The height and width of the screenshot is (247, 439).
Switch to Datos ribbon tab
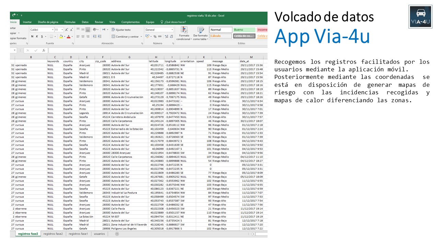pyautogui.click(x=85, y=22)
